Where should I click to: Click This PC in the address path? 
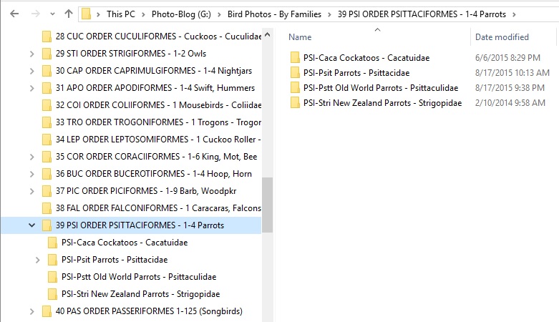pyautogui.click(x=124, y=14)
